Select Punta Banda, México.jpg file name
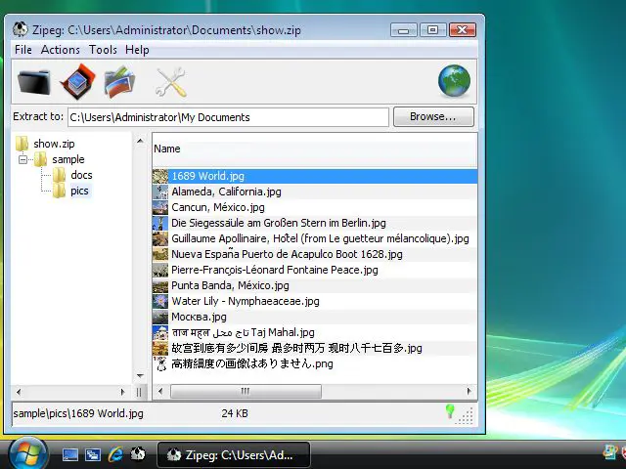The height and width of the screenshot is (469, 626). click(231, 285)
